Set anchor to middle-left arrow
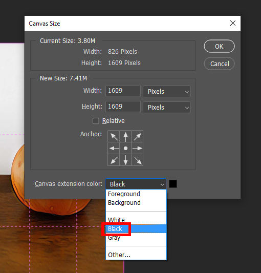The width and height of the screenshot is (261, 273). (114, 148)
